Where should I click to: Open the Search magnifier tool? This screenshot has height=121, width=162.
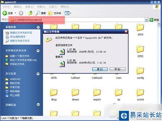(41, 13)
